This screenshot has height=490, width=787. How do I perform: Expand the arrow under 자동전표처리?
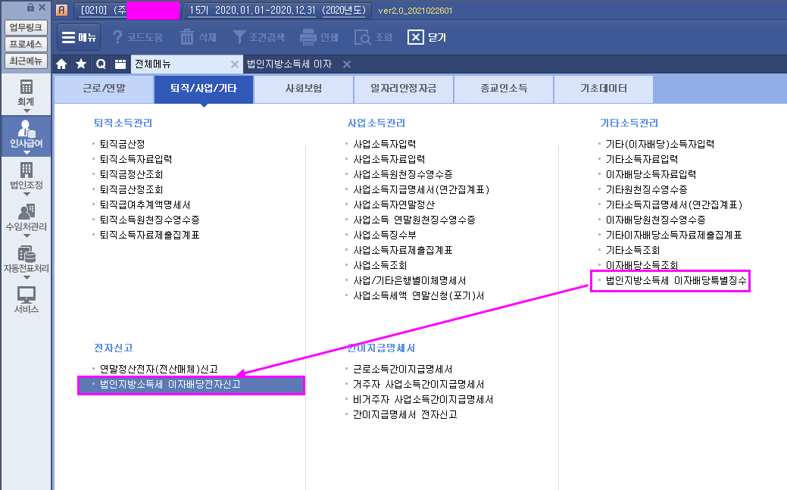click(x=27, y=278)
